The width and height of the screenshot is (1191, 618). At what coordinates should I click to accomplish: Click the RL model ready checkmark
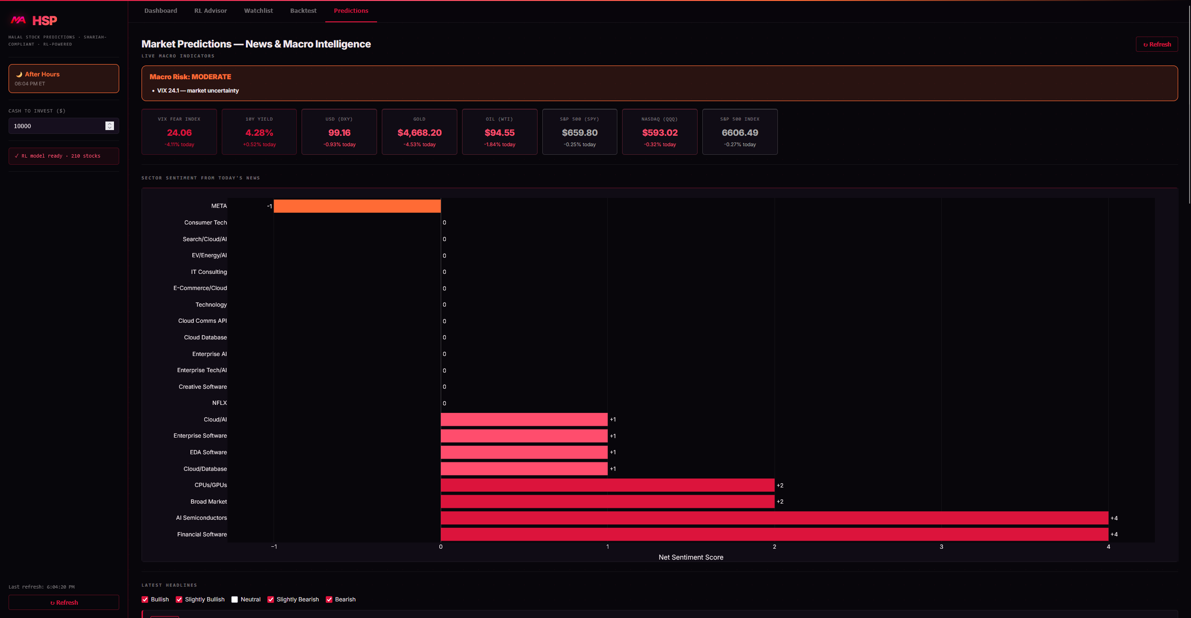[17, 156]
